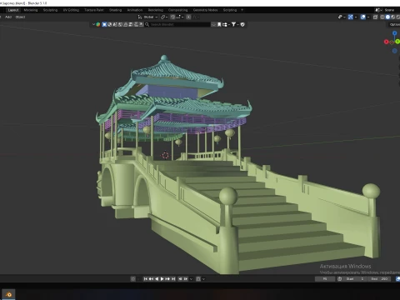Click the current frame number field
The width and height of the screenshot is (400, 300).
click(x=325, y=279)
